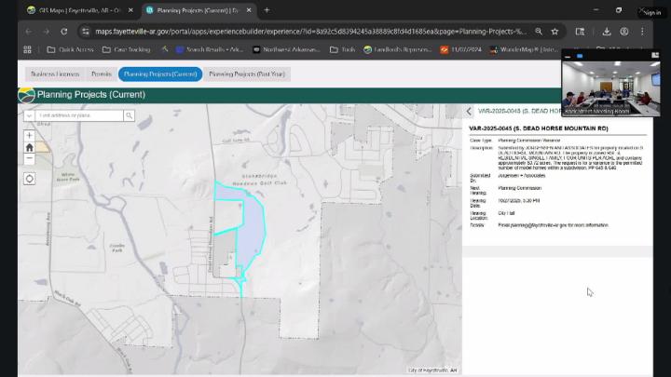Screen dimensions: 671x377
Task: Click the address search magnifier icon
Action: point(129,115)
